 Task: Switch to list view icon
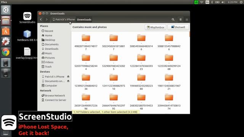tap(180, 19)
